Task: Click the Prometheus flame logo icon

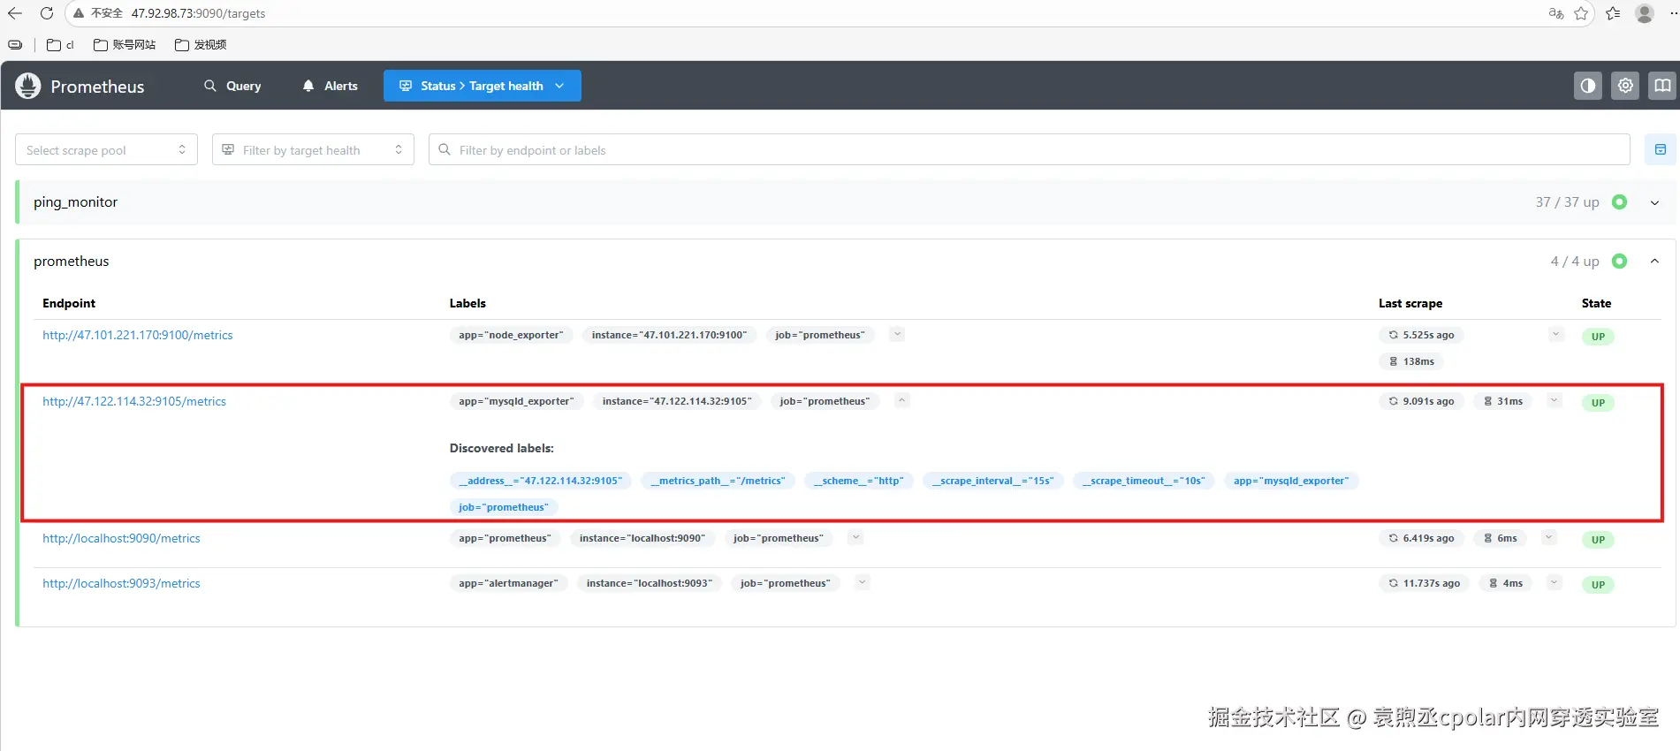Action: coord(28,86)
